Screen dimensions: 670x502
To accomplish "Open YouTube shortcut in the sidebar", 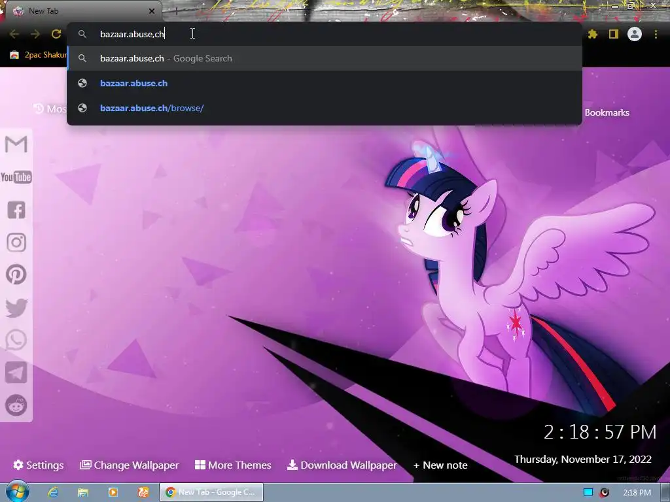I will tap(16, 177).
